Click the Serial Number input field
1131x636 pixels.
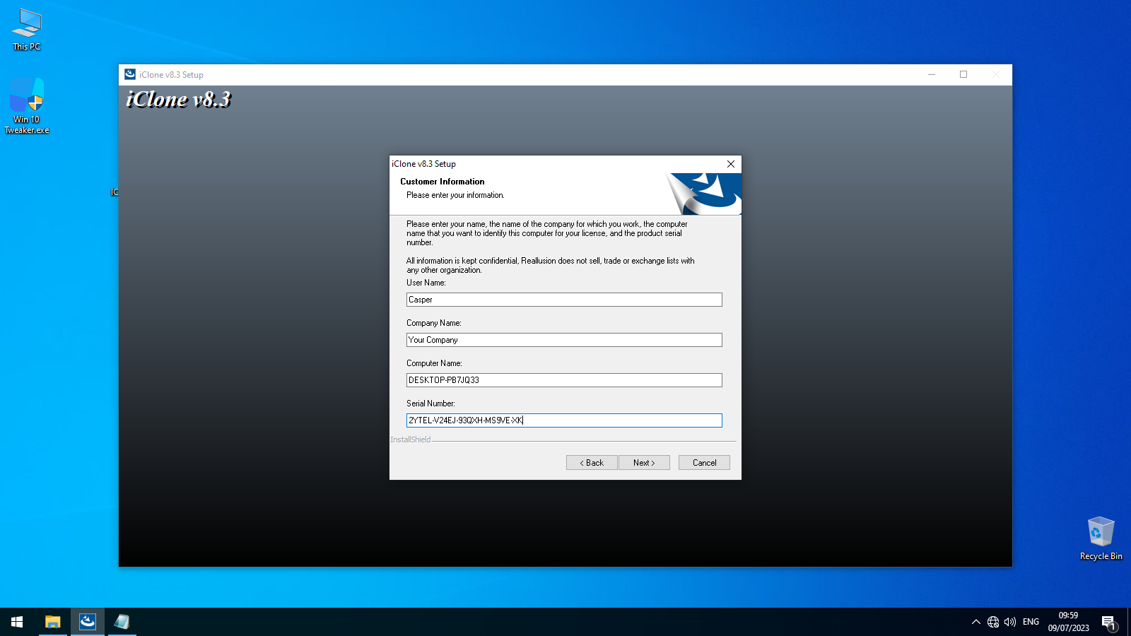tap(564, 420)
